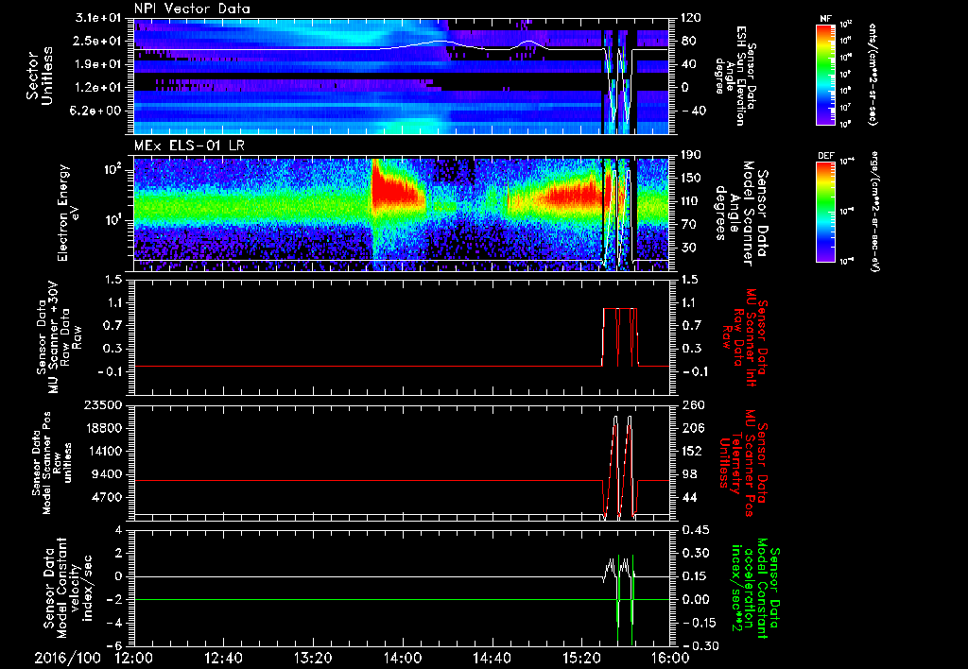Click the "Model Scanner Angle degrees" label
This screenshot has height=669, width=968.
[741, 213]
